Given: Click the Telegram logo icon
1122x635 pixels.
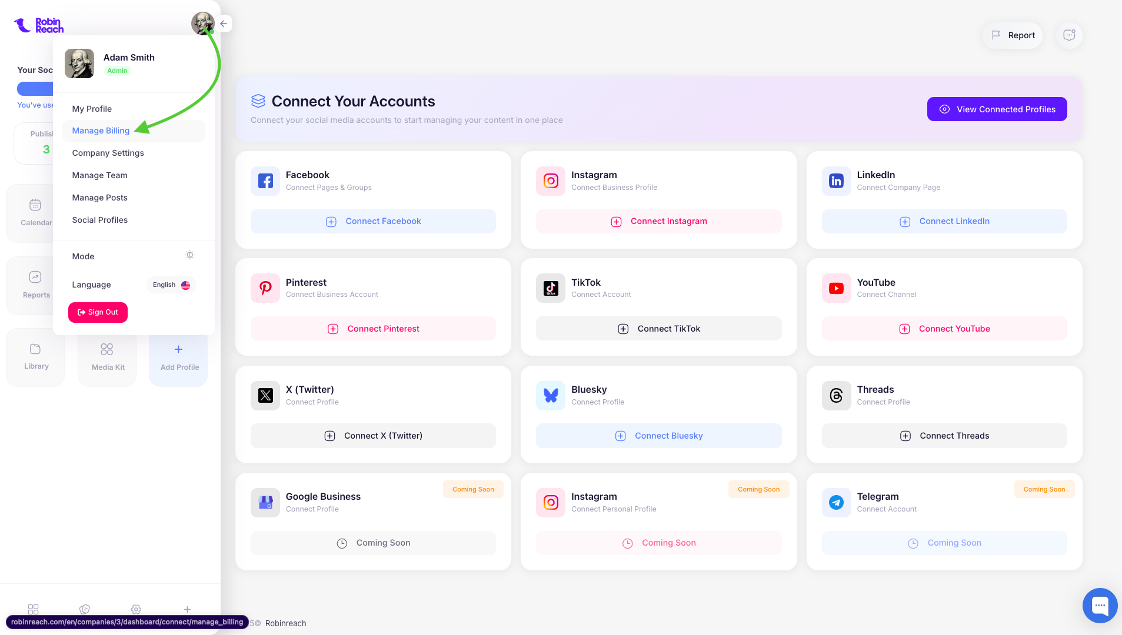Looking at the screenshot, I should [x=836, y=503].
